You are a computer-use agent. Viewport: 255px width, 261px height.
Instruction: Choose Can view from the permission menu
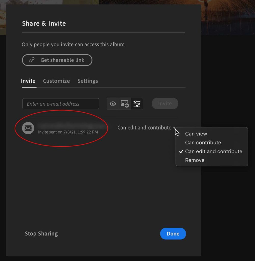click(196, 134)
